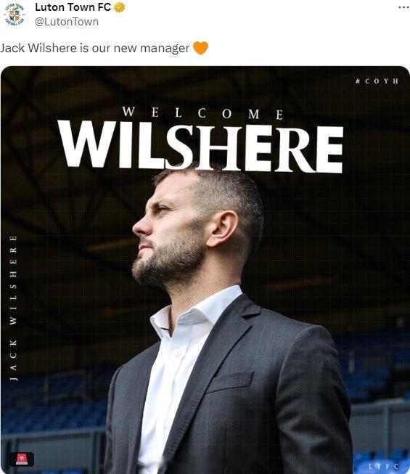Screen dimensions: 410x474
Task: Click the name Jack Wilshere in the tweet text
Action: pos(38,48)
